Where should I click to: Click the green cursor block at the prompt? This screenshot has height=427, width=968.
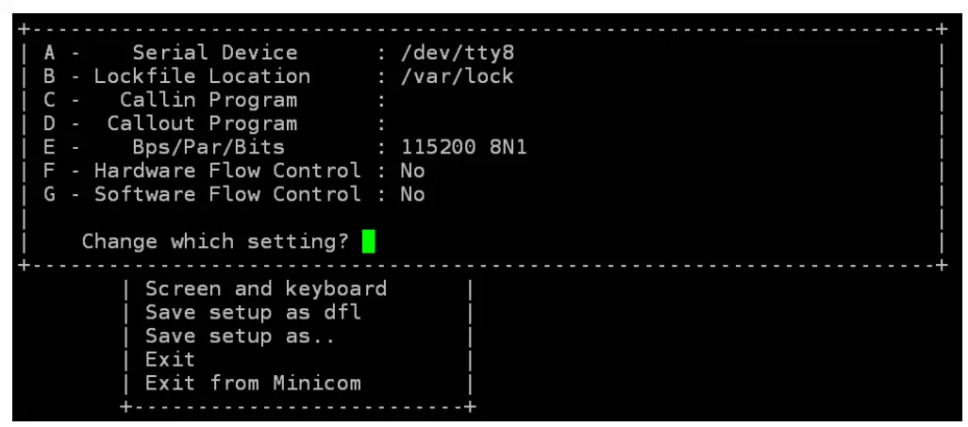(369, 242)
